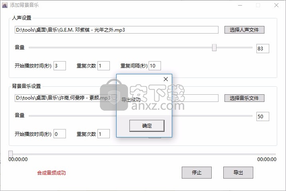Click the vocal volume value box showing 83
This screenshot has width=286, height=191.
click(263, 48)
